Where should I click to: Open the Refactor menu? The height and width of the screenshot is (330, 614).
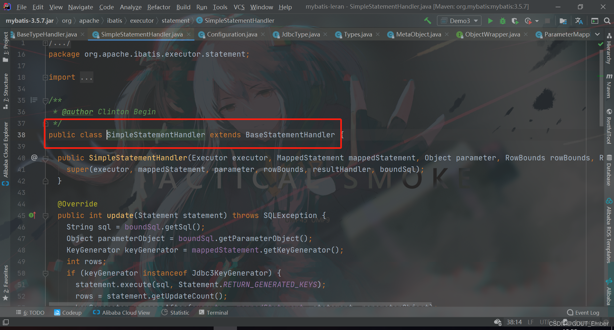[159, 7]
